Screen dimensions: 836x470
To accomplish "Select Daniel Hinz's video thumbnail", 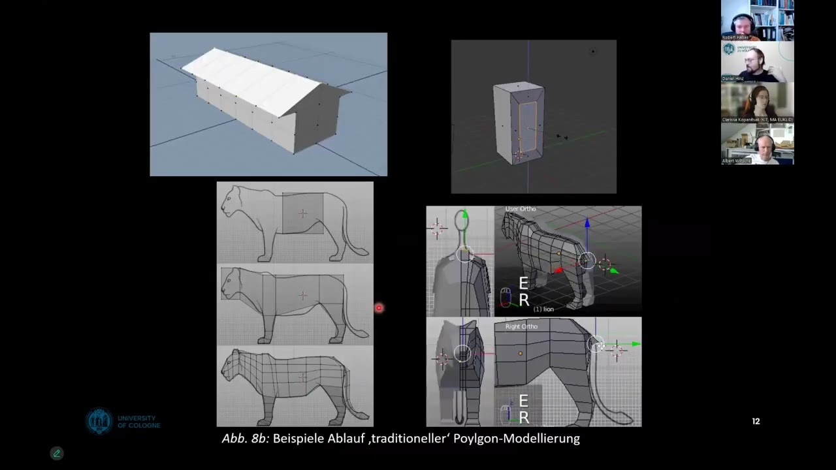I will coord(758,62).
